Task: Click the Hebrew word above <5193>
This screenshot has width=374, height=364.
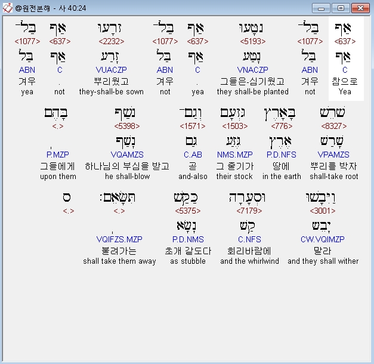Action: (x=251, y=28)
